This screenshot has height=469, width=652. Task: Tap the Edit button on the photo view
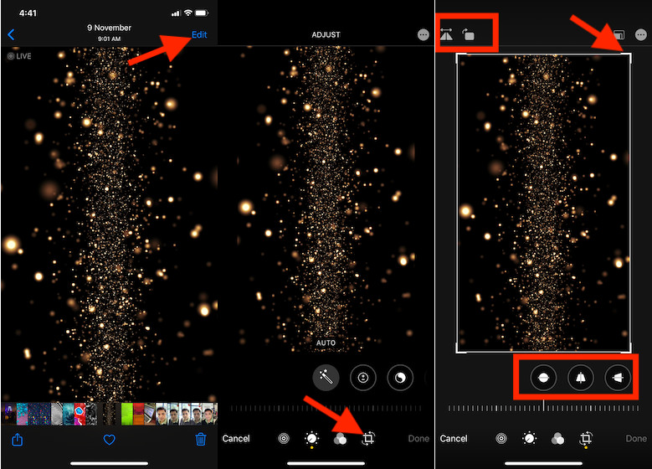tap(199, 34)
